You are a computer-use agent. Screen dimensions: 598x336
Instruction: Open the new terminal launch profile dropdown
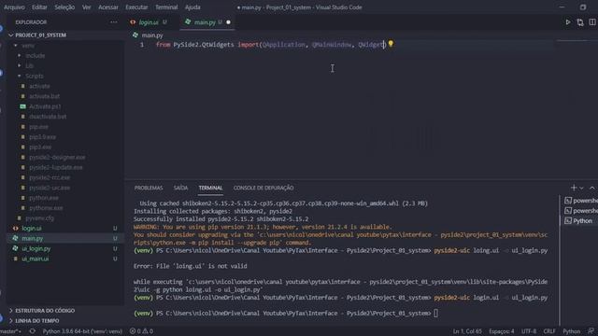[581, 188]
